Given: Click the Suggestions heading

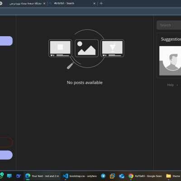Looking at the screenshot, I should coord(171,39).
